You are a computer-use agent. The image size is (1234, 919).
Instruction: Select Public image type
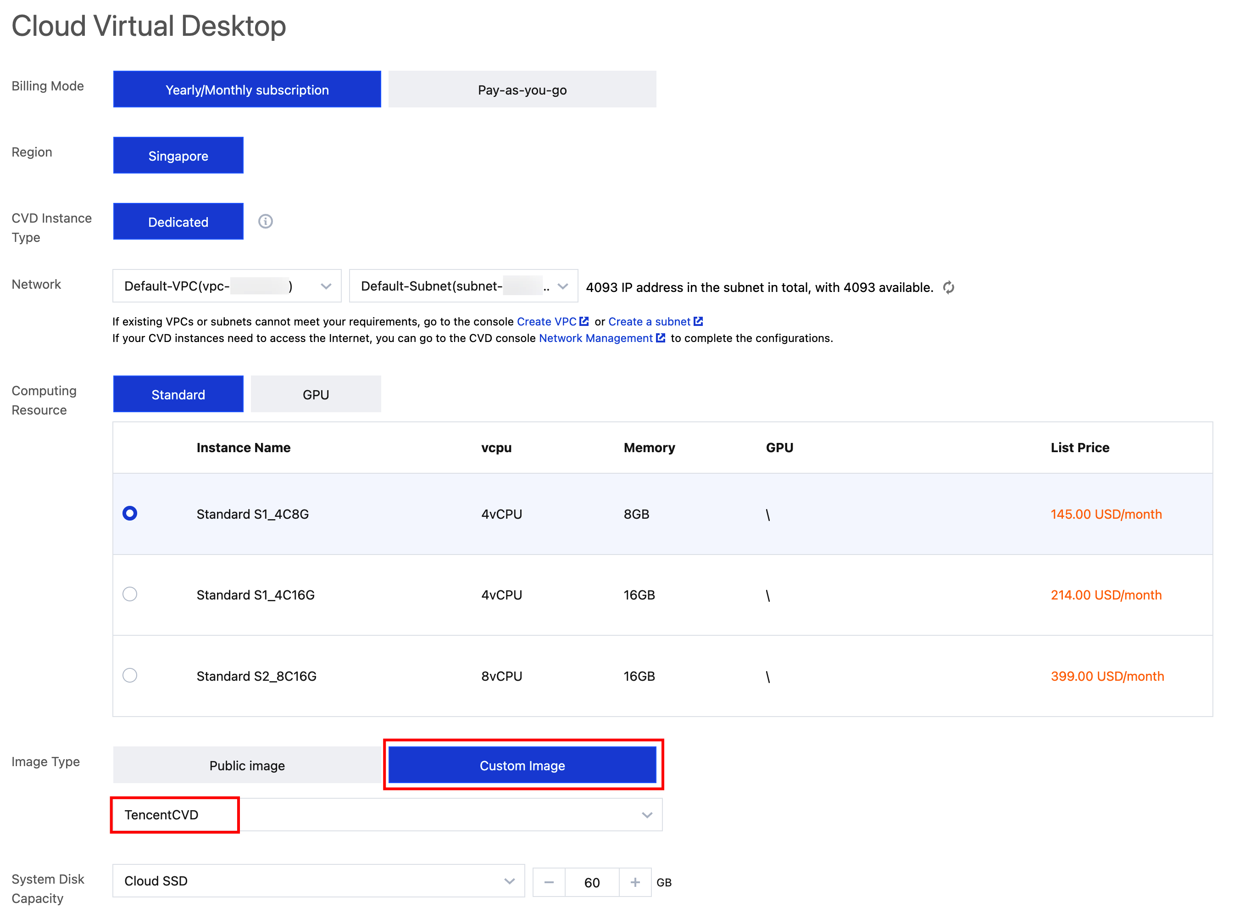[x=247, y=766]
